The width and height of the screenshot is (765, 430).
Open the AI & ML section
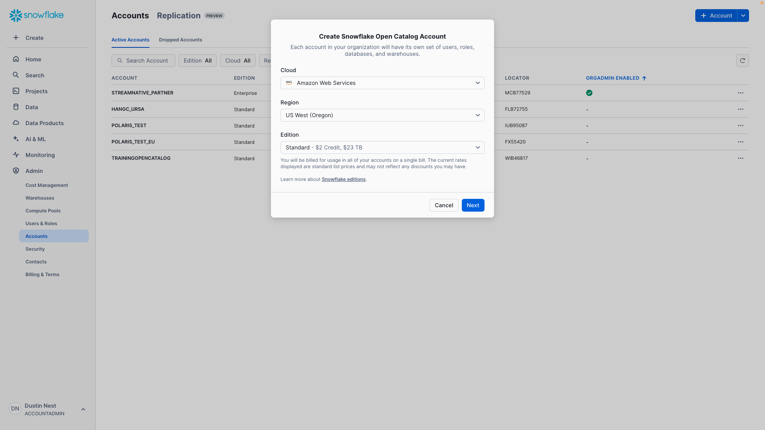click(16, 139)
